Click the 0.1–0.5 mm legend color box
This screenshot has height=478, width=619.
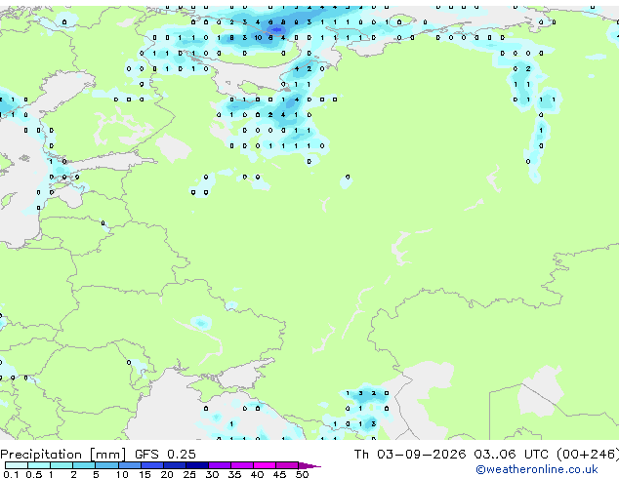pos(17,465)
